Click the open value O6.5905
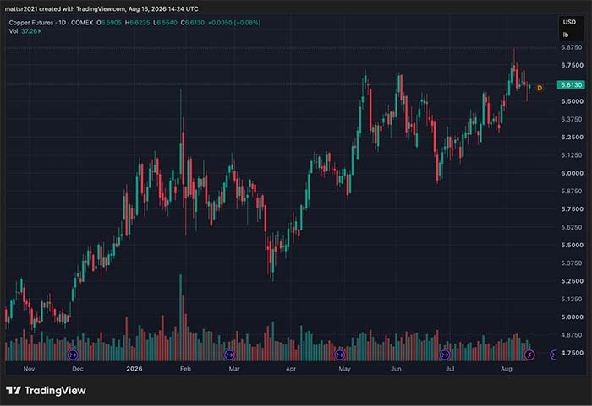The height and width of the screenshot is (406, 592). click(x=109, y=23)
